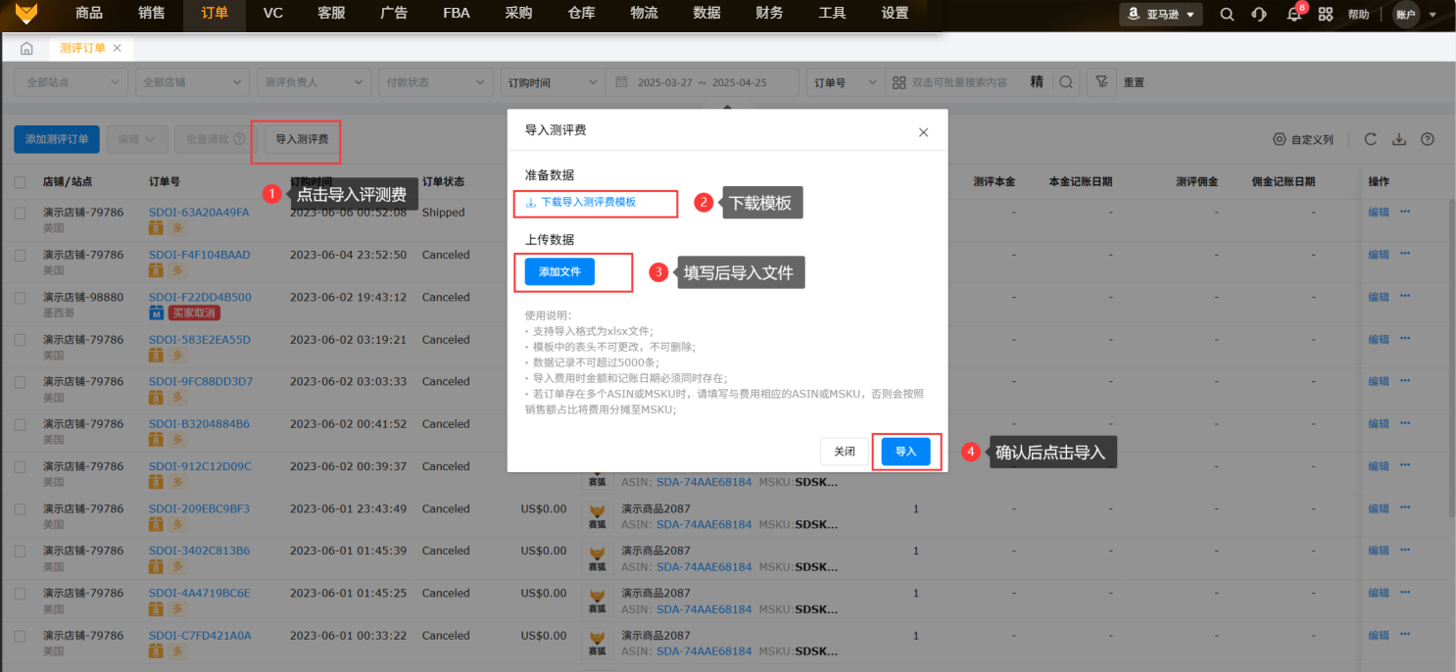Click the 双击可批量搜索内容 search field
Viewport: 1456px width, 672px height.
coord(959,82)
